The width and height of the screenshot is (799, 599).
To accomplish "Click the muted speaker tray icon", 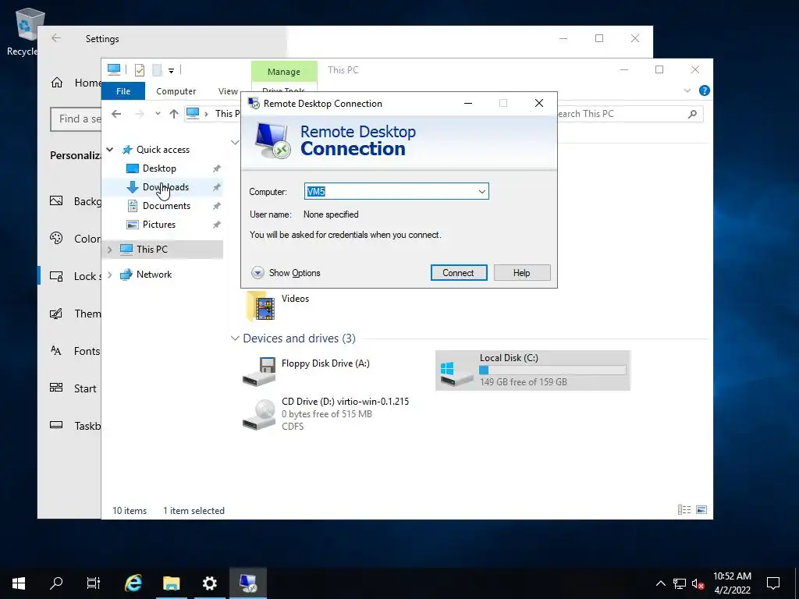I will click(x=698, y=583).
